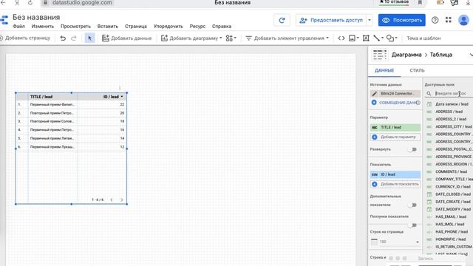Click the URL embed code icon
Screen dimensions: 473x266
pos(341,38)
